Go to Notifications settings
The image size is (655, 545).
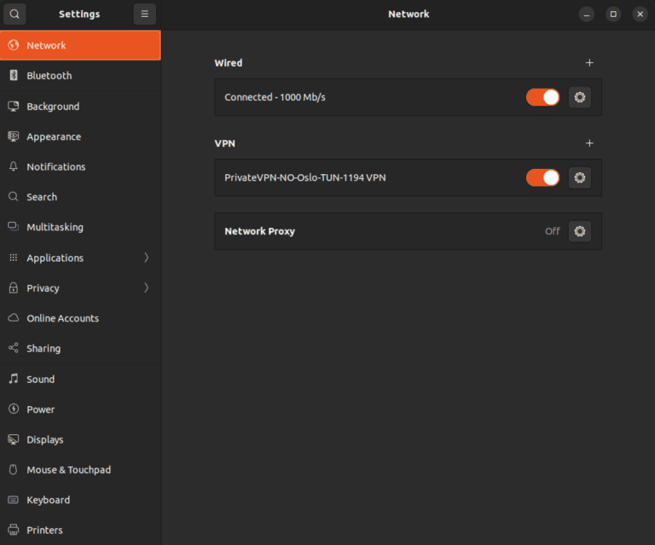pyautogui.click(x=56, y=167)
